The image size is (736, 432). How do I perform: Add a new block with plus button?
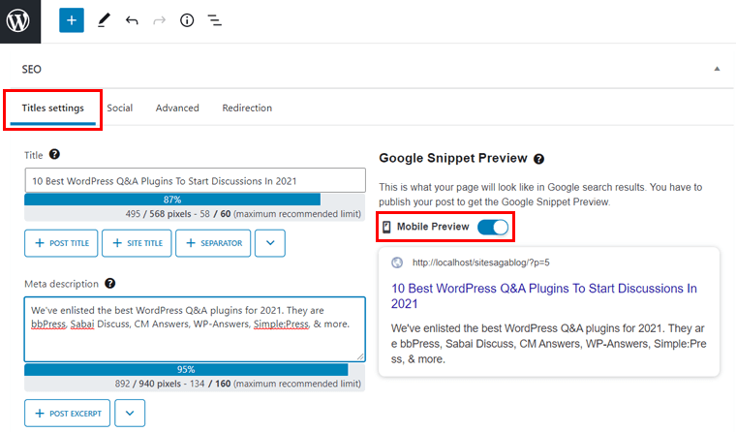tap(72, 20)
